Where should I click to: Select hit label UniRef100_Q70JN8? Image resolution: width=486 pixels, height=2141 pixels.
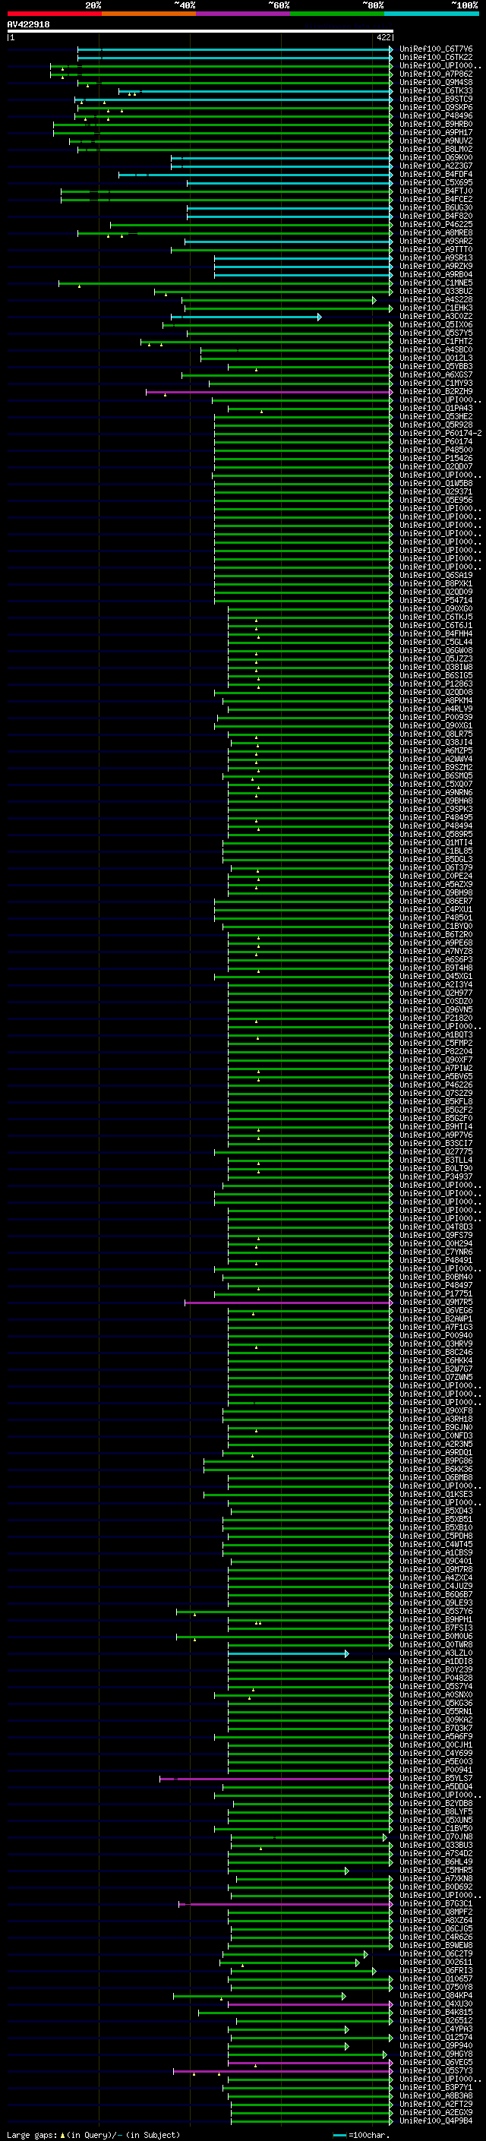pos(436,1836)
